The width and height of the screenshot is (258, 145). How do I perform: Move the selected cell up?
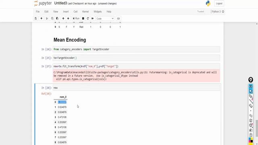tap(63, 19)
